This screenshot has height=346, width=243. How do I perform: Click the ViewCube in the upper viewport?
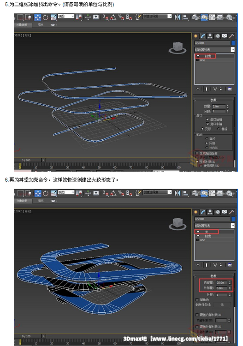(178, 48)
